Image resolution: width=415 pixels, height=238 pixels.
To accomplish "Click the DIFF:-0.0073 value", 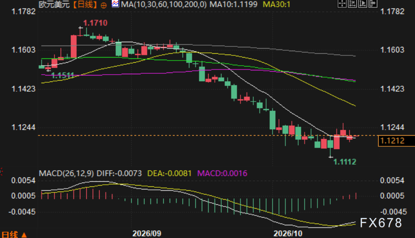I will click(119, 173).
